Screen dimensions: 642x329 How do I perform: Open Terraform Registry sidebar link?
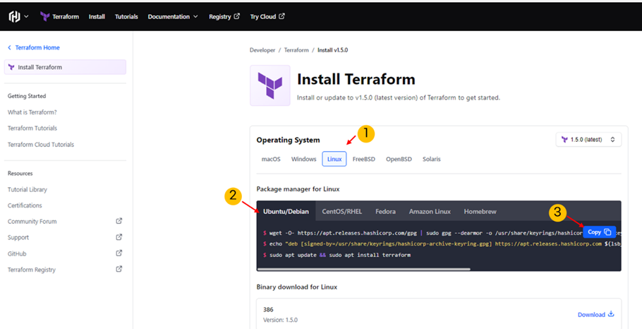click(x=32, y=270)
